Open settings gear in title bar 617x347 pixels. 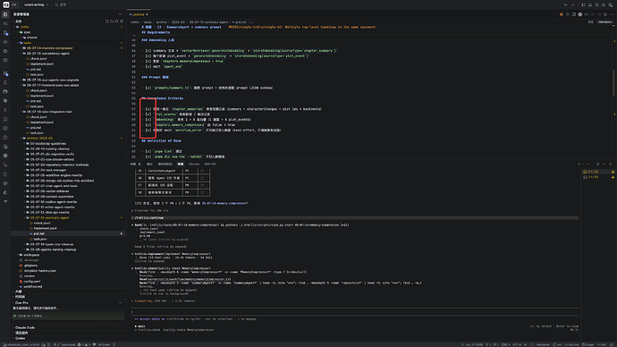tap(604, 4)
